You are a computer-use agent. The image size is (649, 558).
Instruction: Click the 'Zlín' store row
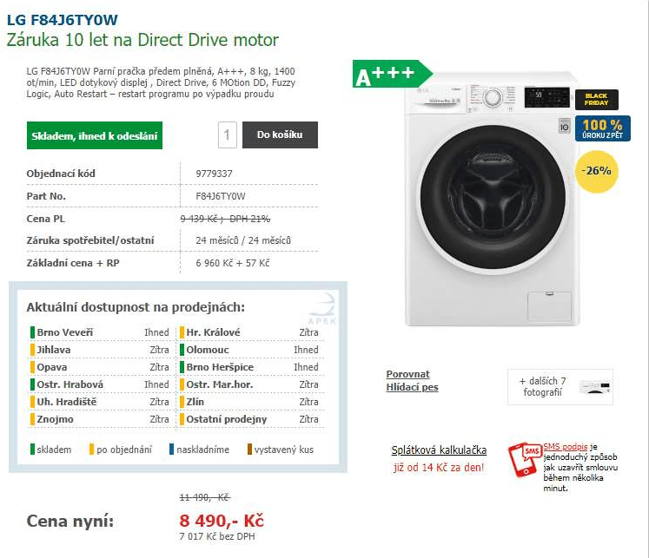(x=249, y=402)
